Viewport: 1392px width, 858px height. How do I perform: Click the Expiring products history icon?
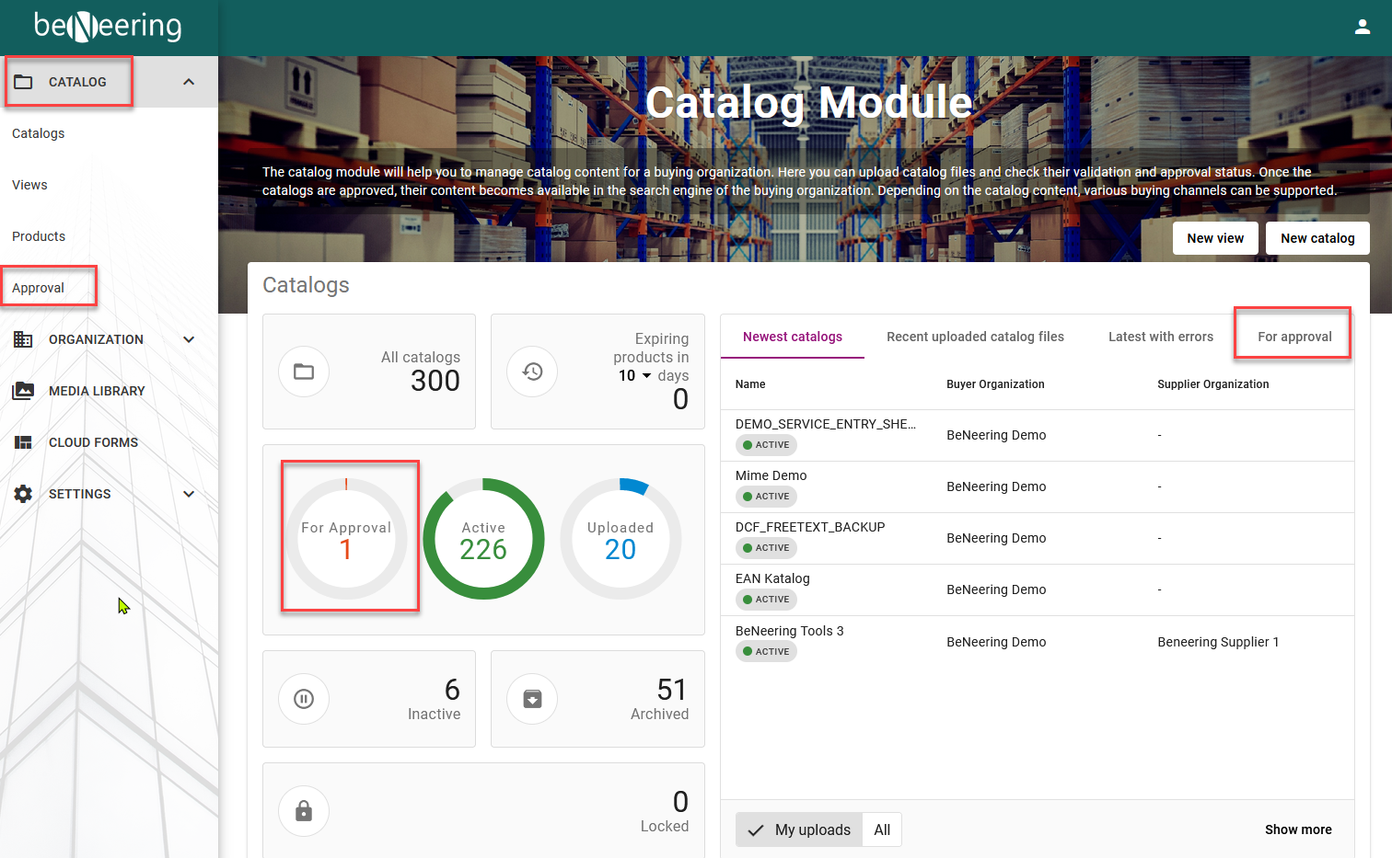coord(532,372)
